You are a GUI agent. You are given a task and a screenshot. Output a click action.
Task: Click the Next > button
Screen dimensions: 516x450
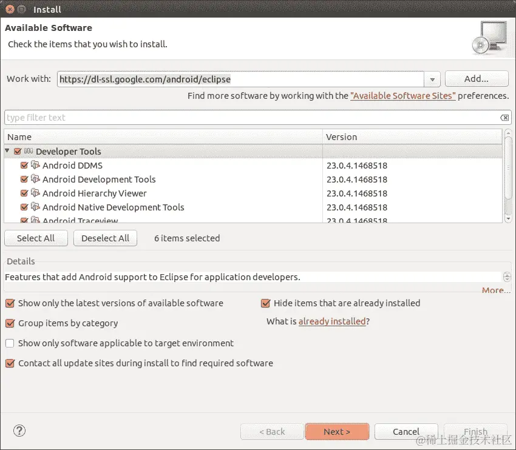click(337, 431)
